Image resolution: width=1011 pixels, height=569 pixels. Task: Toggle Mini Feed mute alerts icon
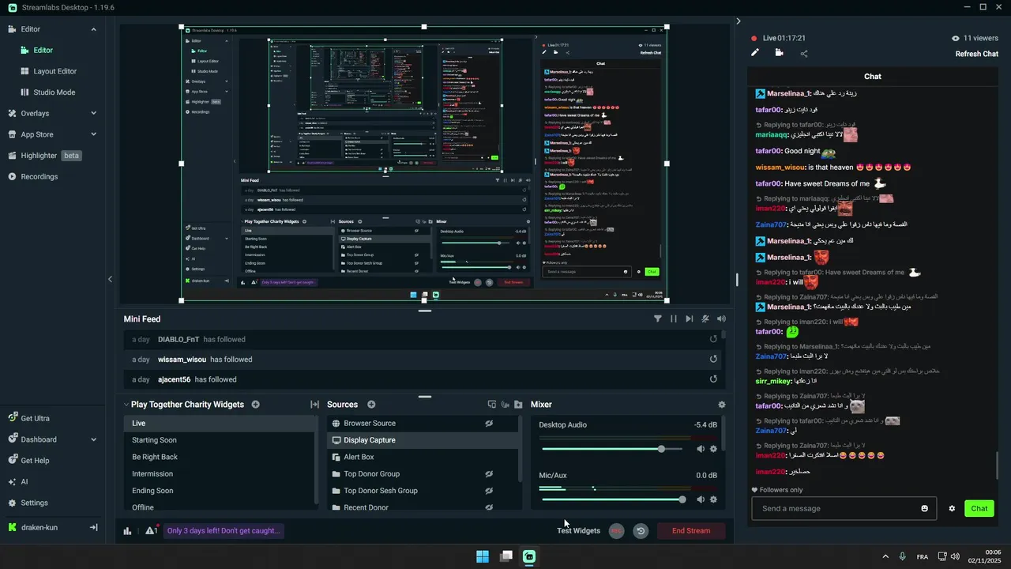(705, 319)
